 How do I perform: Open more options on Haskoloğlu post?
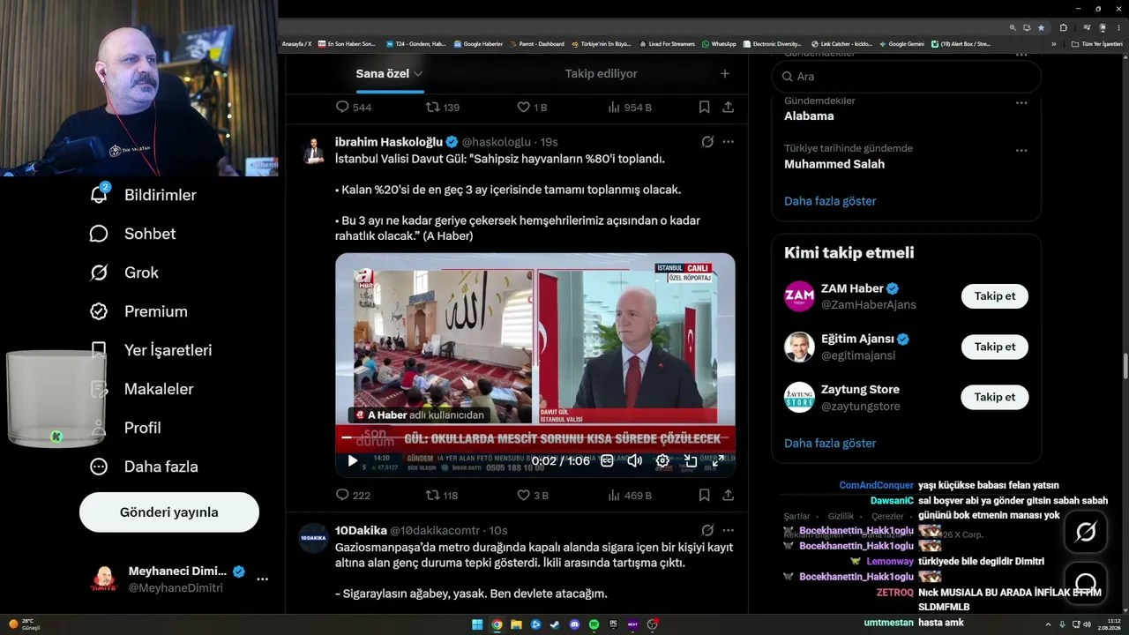(x=729, y=142)
